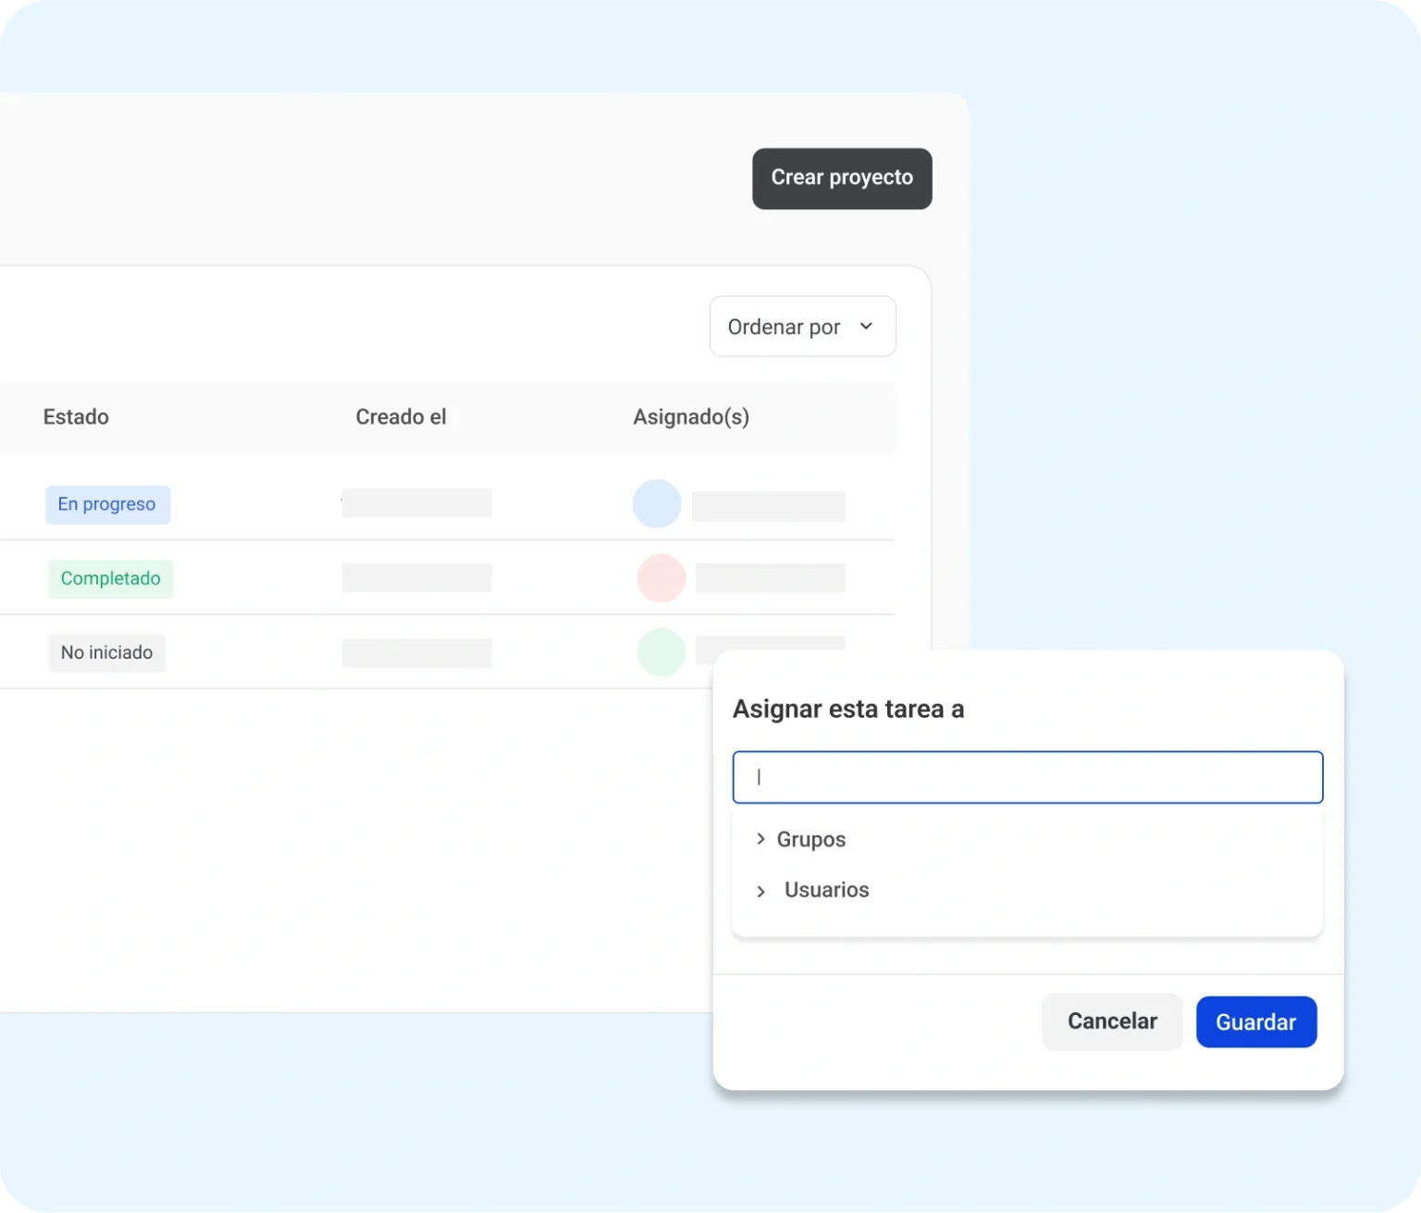Click the Crear proyecto button
This screenshot has width=1421, height=1213.
(x=841, y=179)
